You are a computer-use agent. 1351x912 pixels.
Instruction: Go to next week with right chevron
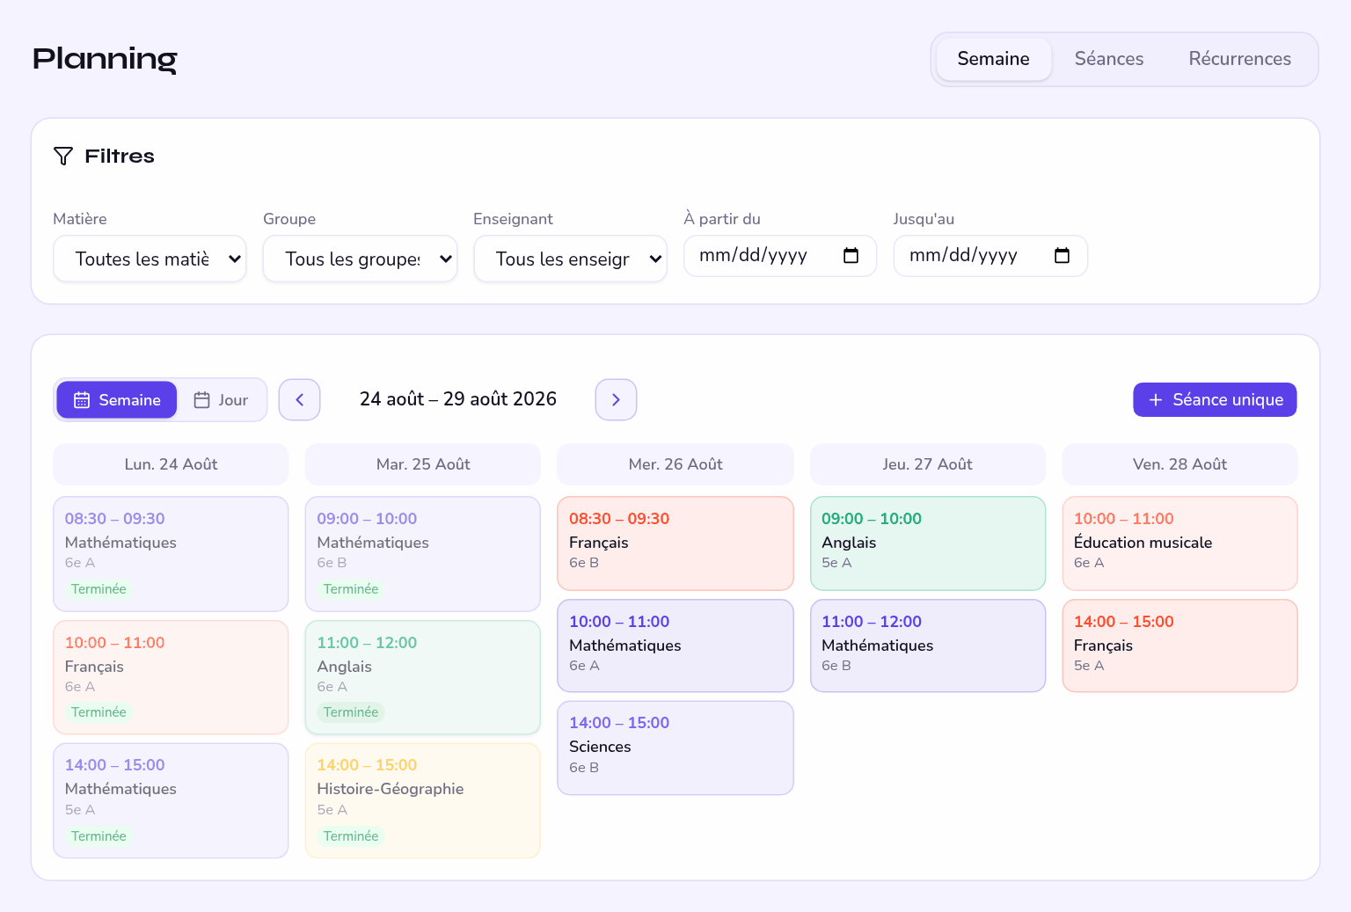point(616,400)
